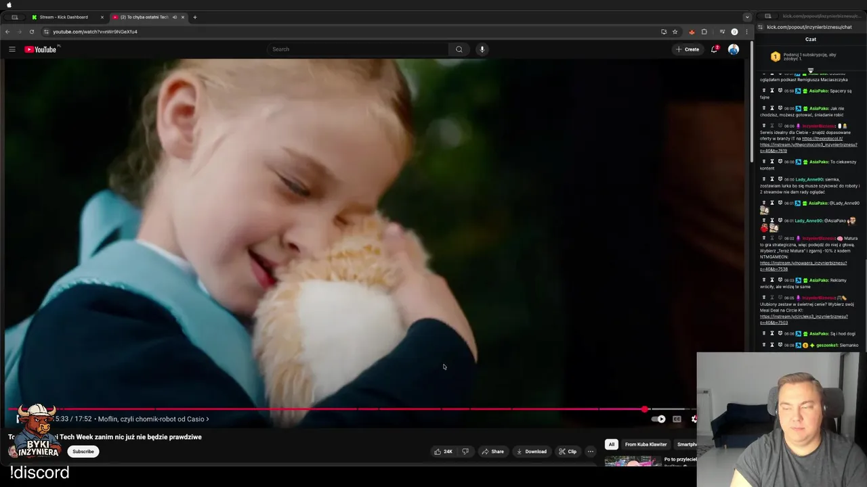Viewport: 867px width, 487px height.
Task: Open the nowaera_inzynierbiznesu instream link
Action: (x=803, y=266)
